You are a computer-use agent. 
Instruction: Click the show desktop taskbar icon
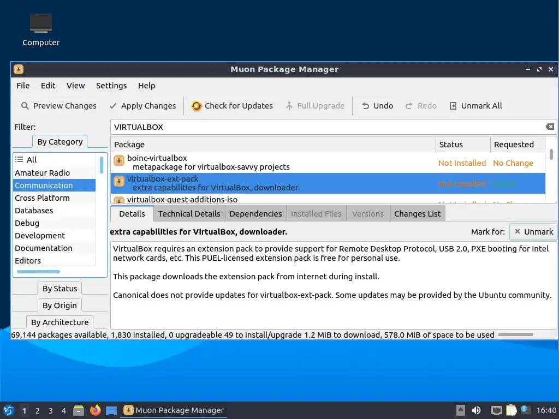click(x=111, y=410)
